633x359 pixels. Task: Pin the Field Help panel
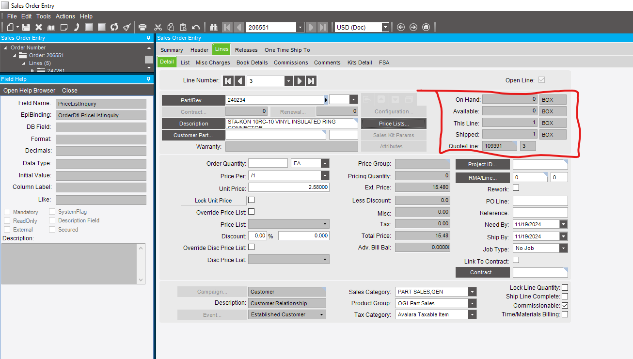point(149,79)
